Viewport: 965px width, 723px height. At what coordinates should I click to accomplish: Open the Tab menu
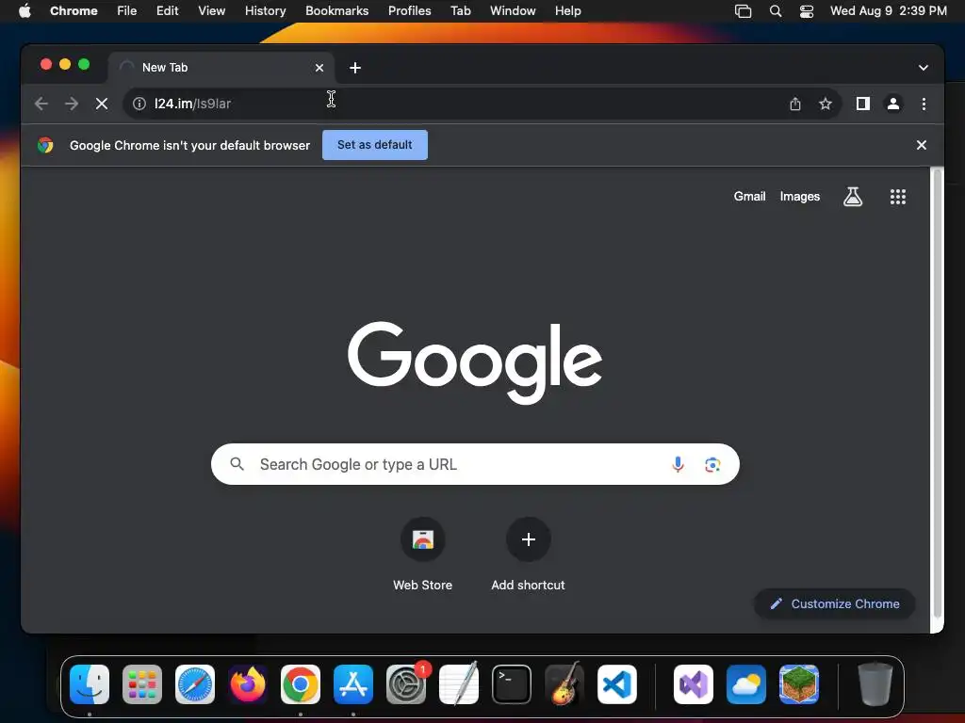460,10
